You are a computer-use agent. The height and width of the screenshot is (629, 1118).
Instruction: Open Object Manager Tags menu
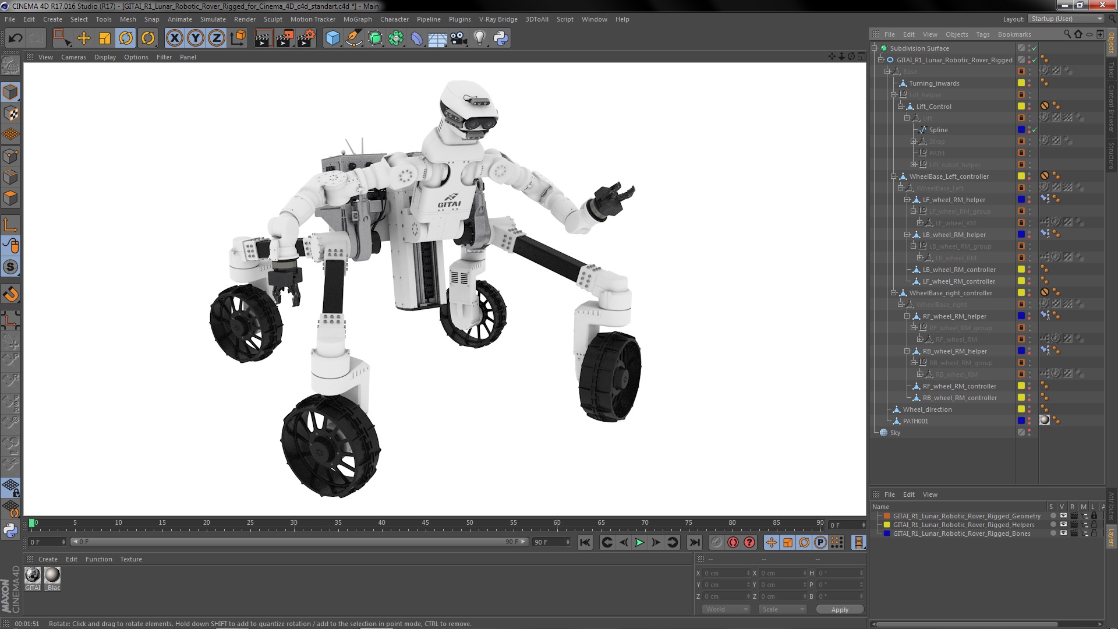pyautogui.click(x=982, y=34)
